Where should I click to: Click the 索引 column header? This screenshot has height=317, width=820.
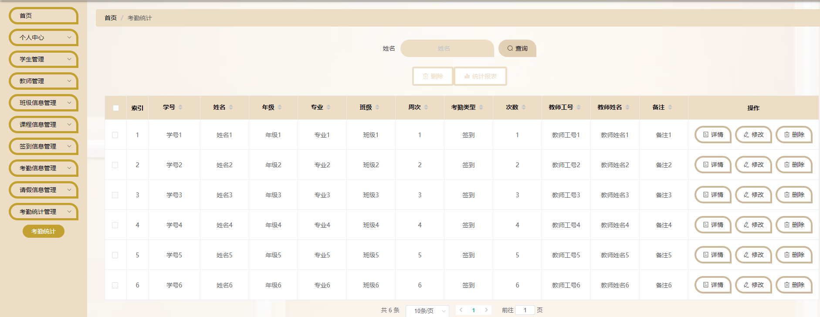(137, 108)
